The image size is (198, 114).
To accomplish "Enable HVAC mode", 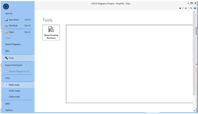I will (14, 91).
